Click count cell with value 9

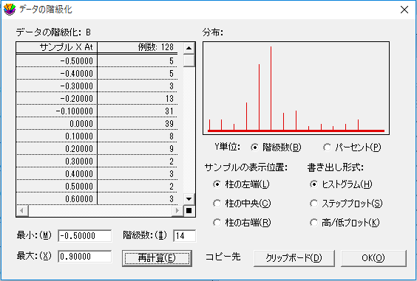138,148
